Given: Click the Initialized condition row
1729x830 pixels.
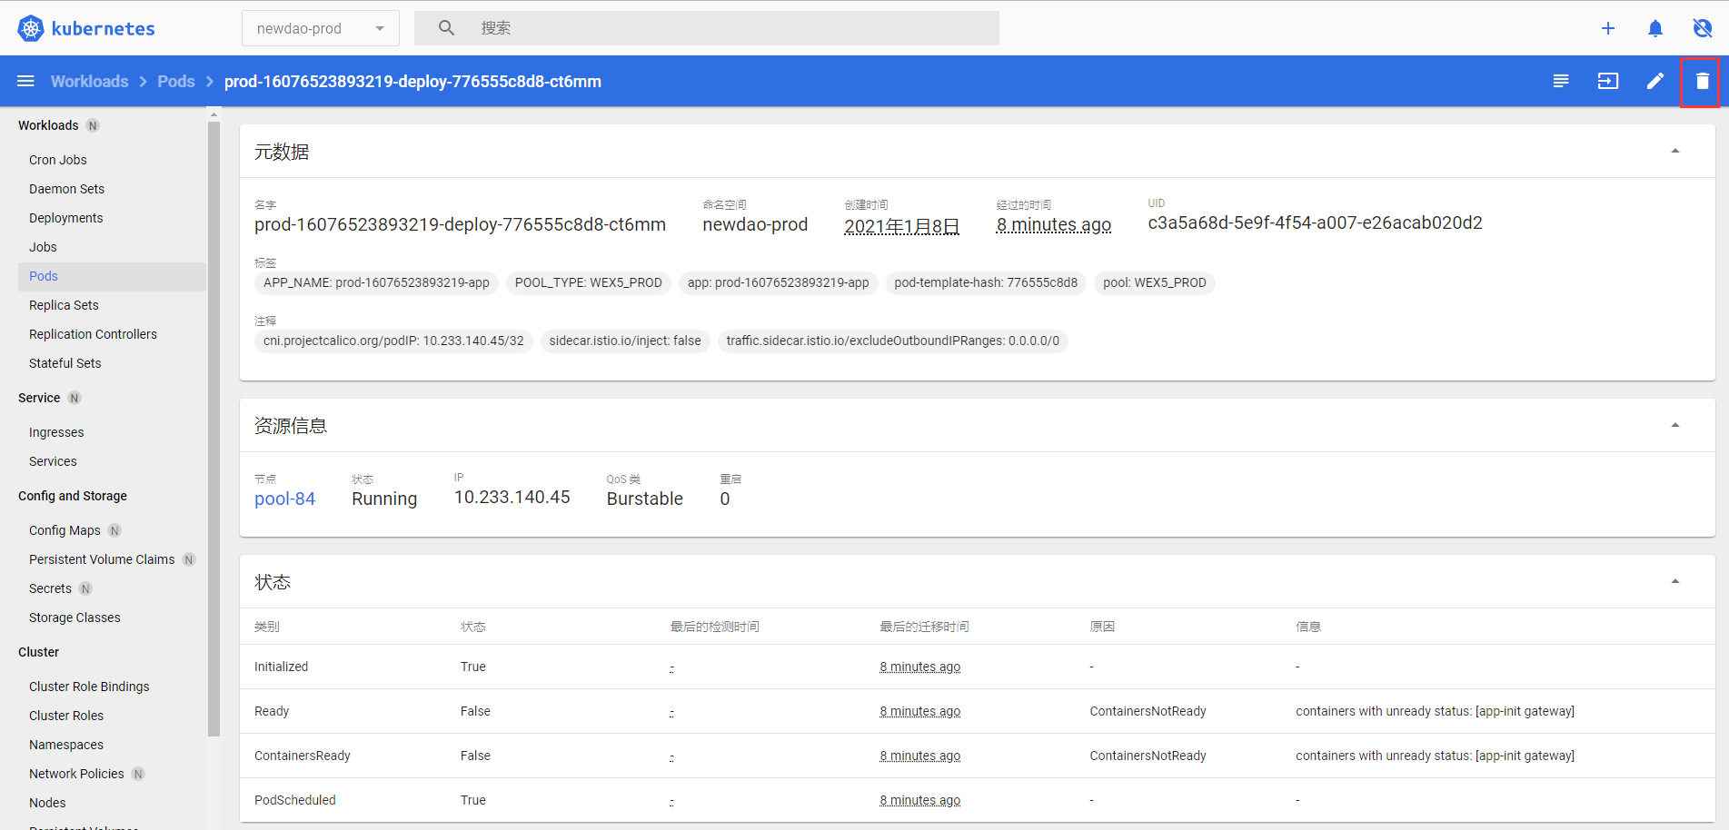Looking at the screenshot, I should [x=978, y=667].
